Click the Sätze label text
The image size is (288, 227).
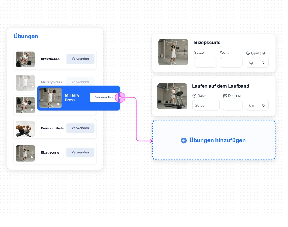click(199, 53)
